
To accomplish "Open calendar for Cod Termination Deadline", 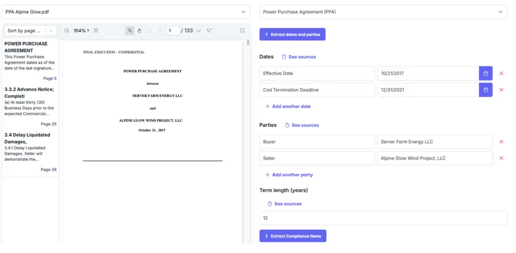I will [x=485, y=90].
